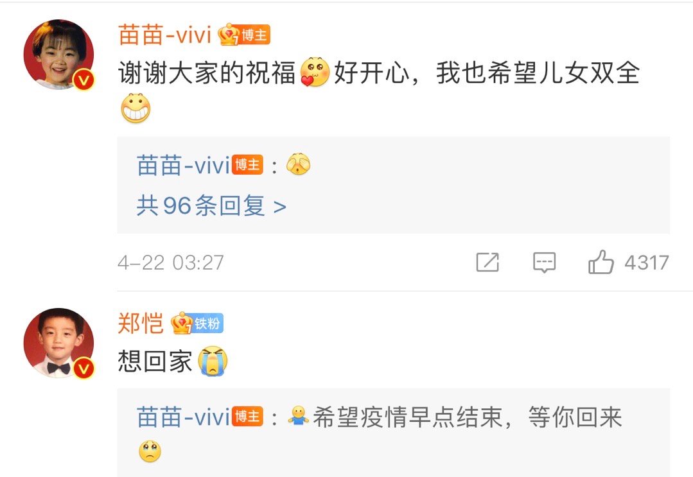The height and width of the screenshot is (477, 693).
Task: Tap the 4317 like count
Action: [647, 263]
